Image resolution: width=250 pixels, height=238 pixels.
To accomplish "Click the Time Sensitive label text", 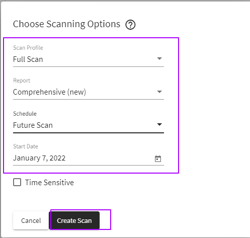I will (x=49, y=183).
